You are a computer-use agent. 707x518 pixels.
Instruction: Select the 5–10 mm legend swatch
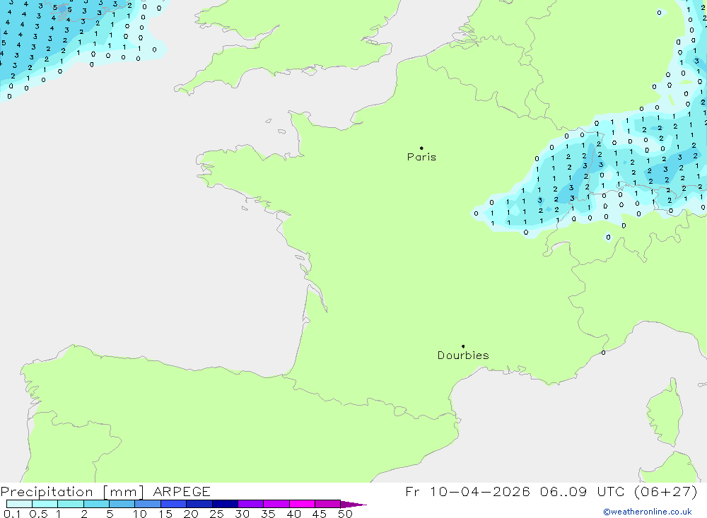122,504
